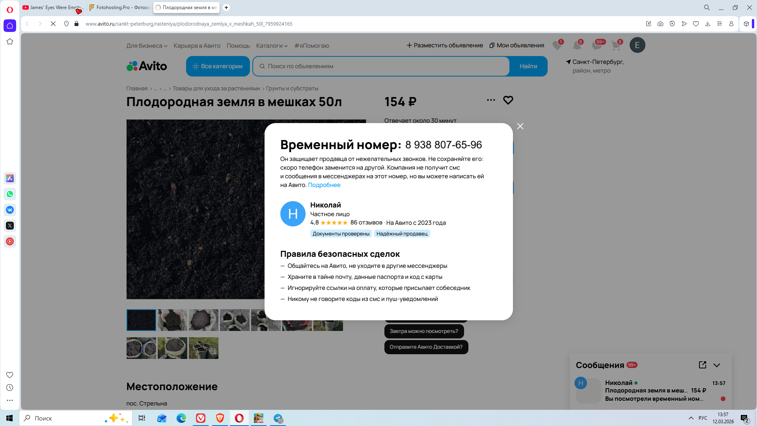Open the Avito messages chat icon
757x426 pixels.
[x=597, y=45]
